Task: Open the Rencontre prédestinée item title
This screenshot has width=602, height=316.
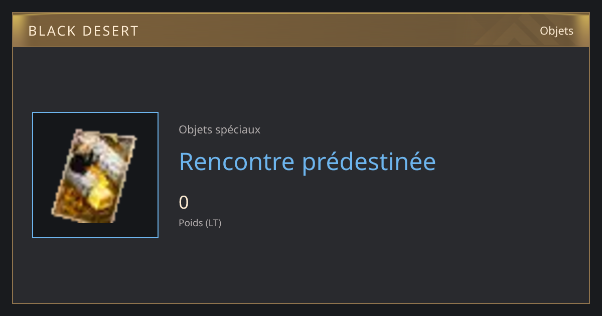Action: pos(308,161)
